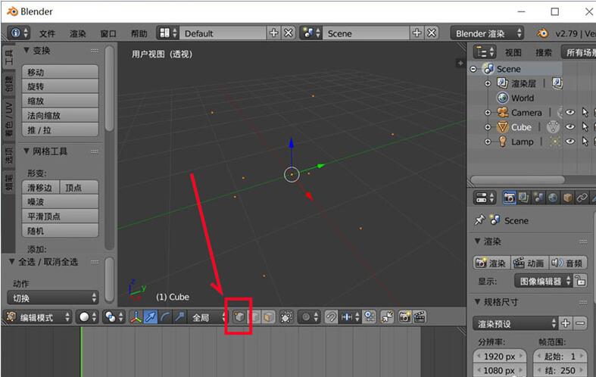Viewport: 596px width, 377px height.
Task: Delete Default screen layout with X
Action: point(289,33)
